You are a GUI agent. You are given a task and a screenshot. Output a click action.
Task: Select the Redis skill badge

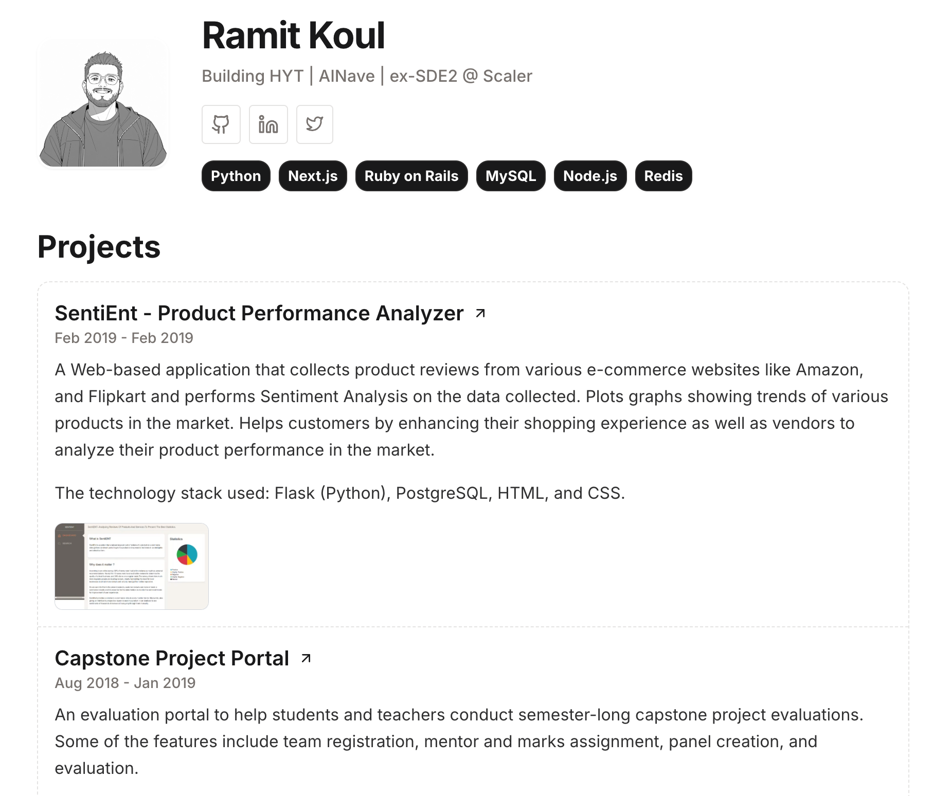tap(663, 176)
